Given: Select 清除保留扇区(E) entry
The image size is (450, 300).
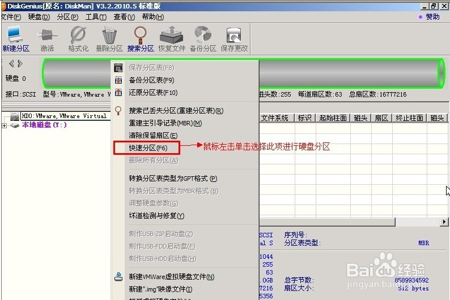Looking at the screenshot, I should pos(153,135).
